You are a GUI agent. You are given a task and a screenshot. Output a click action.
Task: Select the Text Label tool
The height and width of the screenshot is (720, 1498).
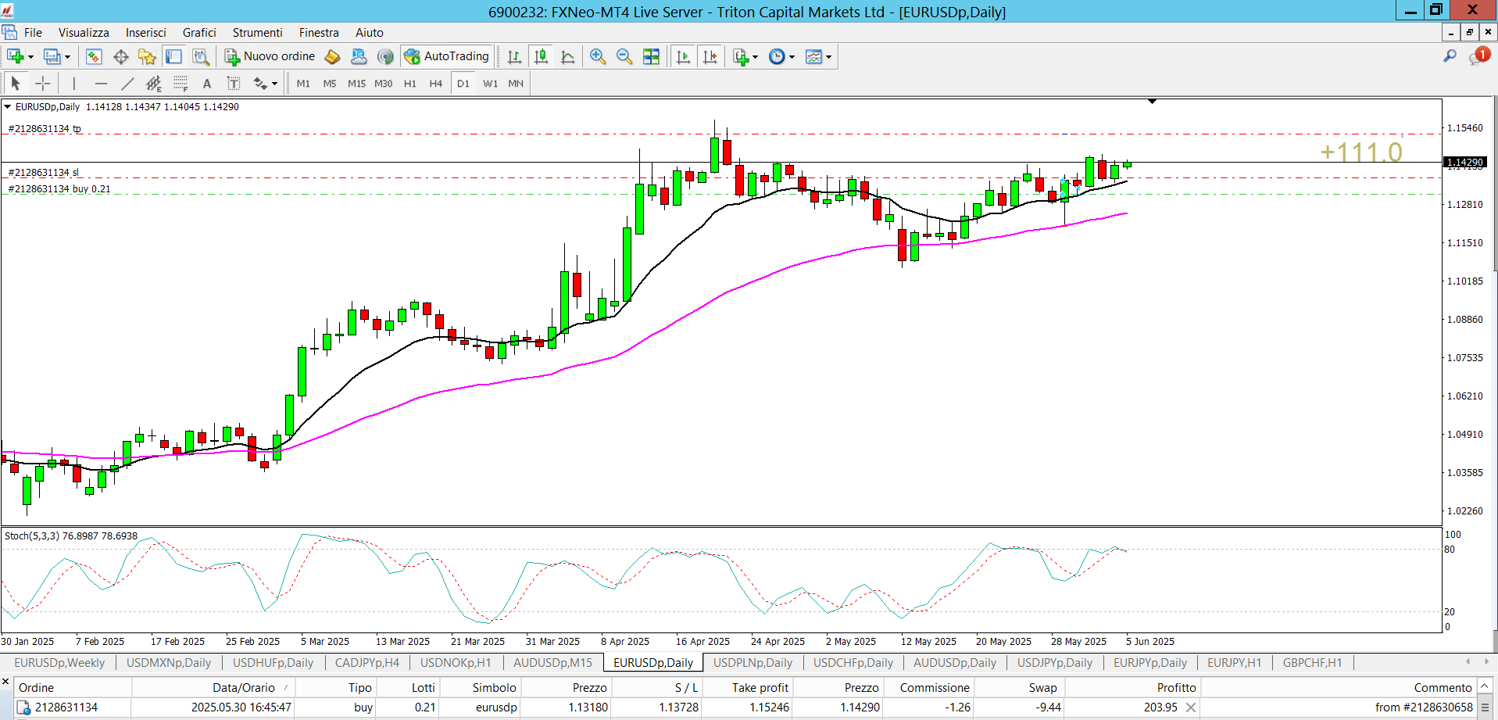(x=234, y=83)
